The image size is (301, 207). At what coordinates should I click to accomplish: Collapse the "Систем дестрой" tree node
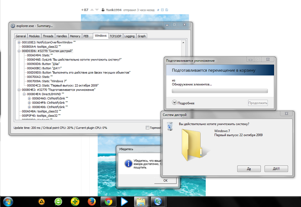point(20,51)
